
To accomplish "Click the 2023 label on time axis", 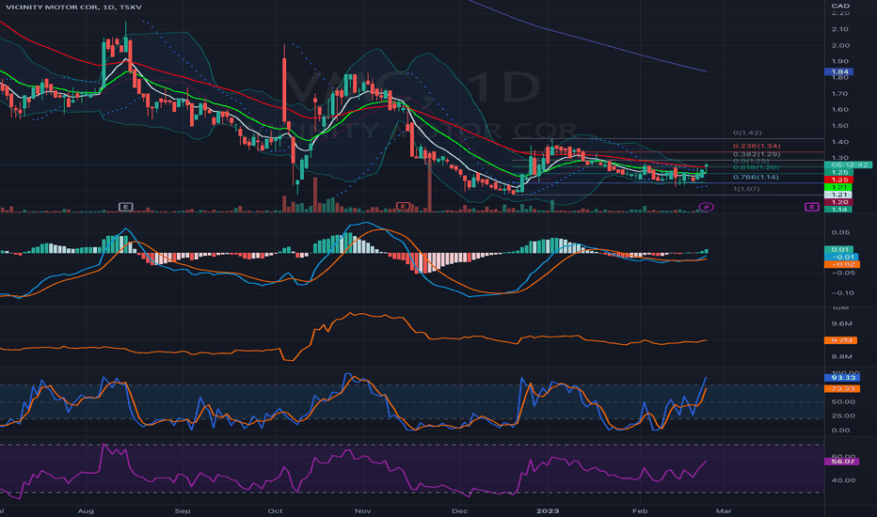I will (548, 510).
